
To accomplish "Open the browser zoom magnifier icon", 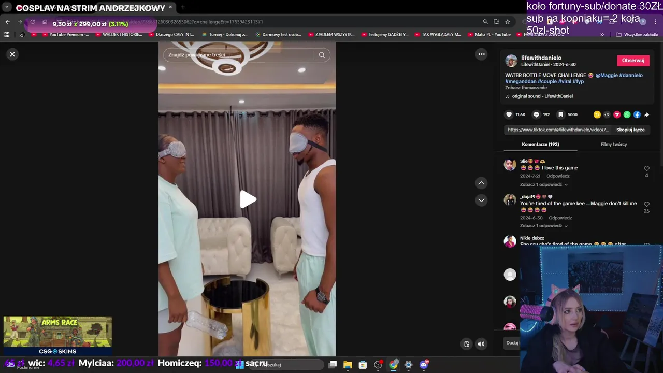I will tap(485, 22).
